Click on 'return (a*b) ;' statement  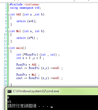pos(27,38)
